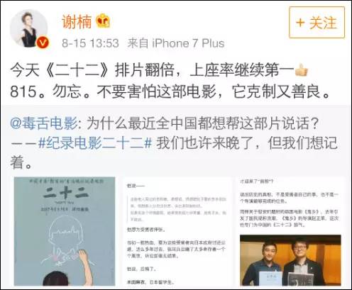352x290 pixels.
Task: Open the @毒舌电影 mention link
Action: [x=44, y=123]
